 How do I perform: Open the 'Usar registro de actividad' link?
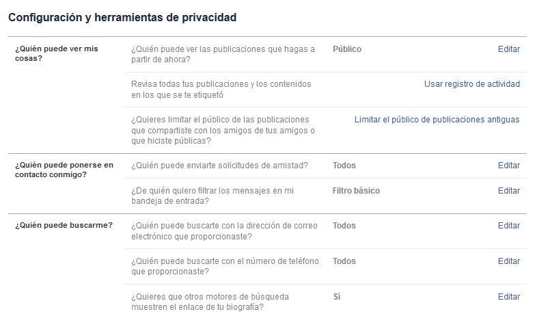point(471,84)
